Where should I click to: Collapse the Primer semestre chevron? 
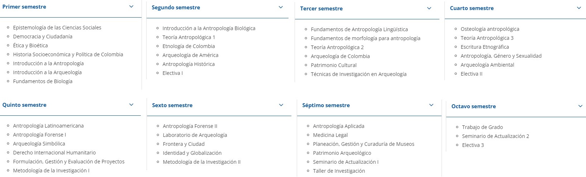coord(131,6)
